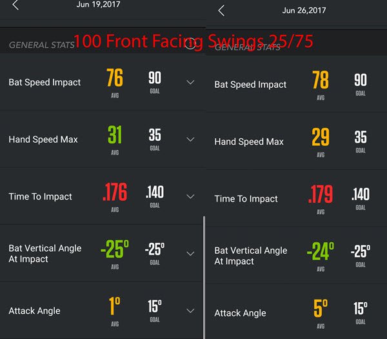Image resolution: width=387 pixels, height=339 pixels.
Task: Open the Jun 26,2017 date header
Action: click(x=304, y=10)
